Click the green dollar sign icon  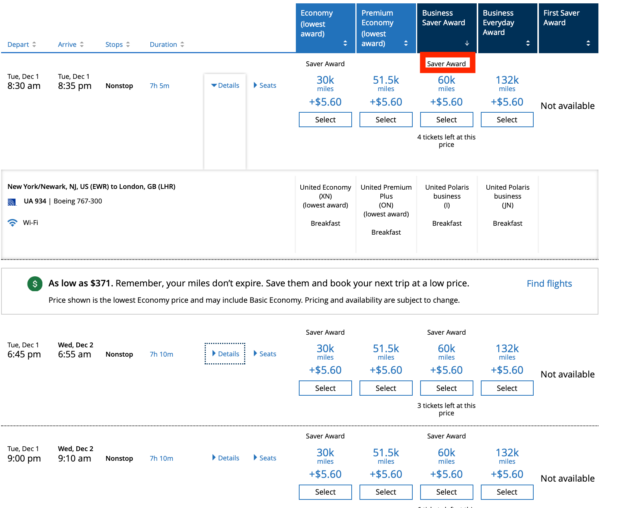click(x=35, y=284)
